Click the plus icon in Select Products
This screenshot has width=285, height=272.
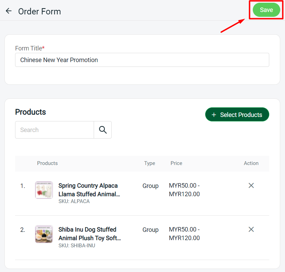(214, 115)
